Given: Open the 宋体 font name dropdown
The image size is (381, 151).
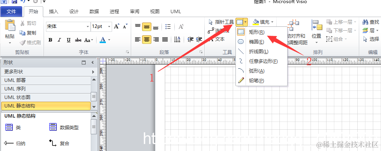Looking at the screenshot, I should click(88, 26).
